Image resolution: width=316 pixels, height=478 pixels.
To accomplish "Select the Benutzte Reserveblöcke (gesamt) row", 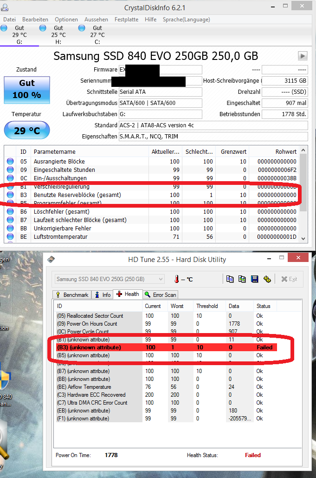I will (x=152, y=195).
